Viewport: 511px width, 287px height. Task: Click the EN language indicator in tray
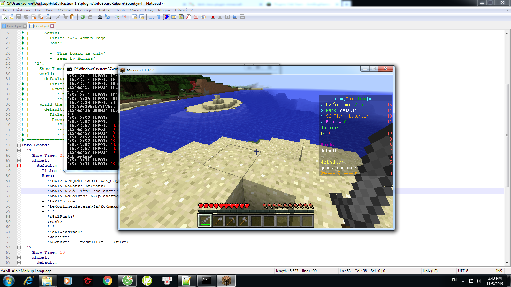(x=454, y=280)
